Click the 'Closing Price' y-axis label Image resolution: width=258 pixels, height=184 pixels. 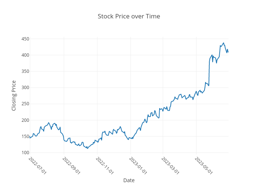14,96
